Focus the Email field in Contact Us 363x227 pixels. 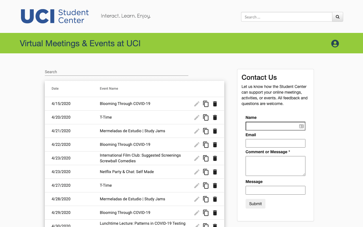tap(275, 143)
